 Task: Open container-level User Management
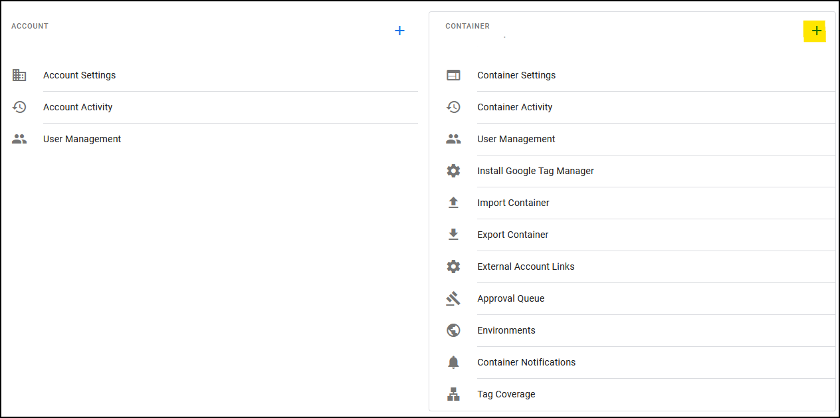516,139
